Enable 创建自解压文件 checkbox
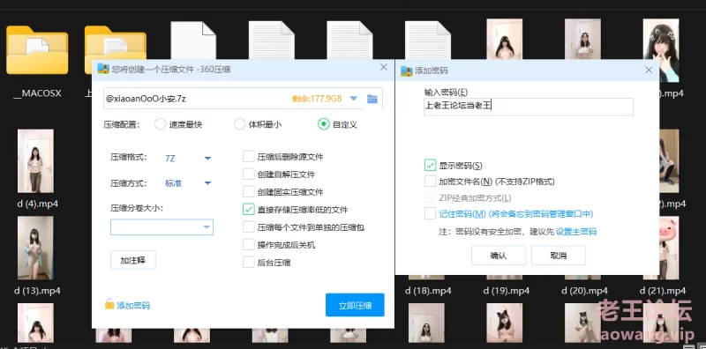706x349 pixels. pos(249,174)
